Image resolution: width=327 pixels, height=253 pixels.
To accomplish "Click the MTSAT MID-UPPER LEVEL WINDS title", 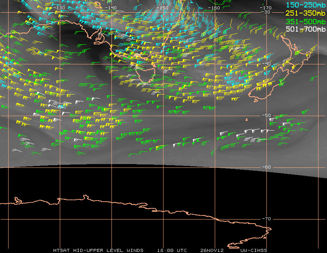I will pyautogui.click(x=98, y=250).
